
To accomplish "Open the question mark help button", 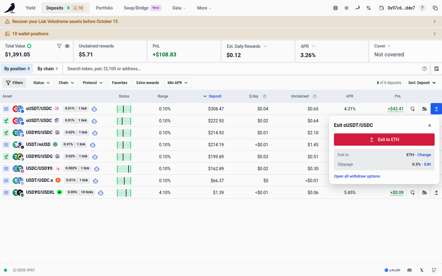I will [422, 8].
